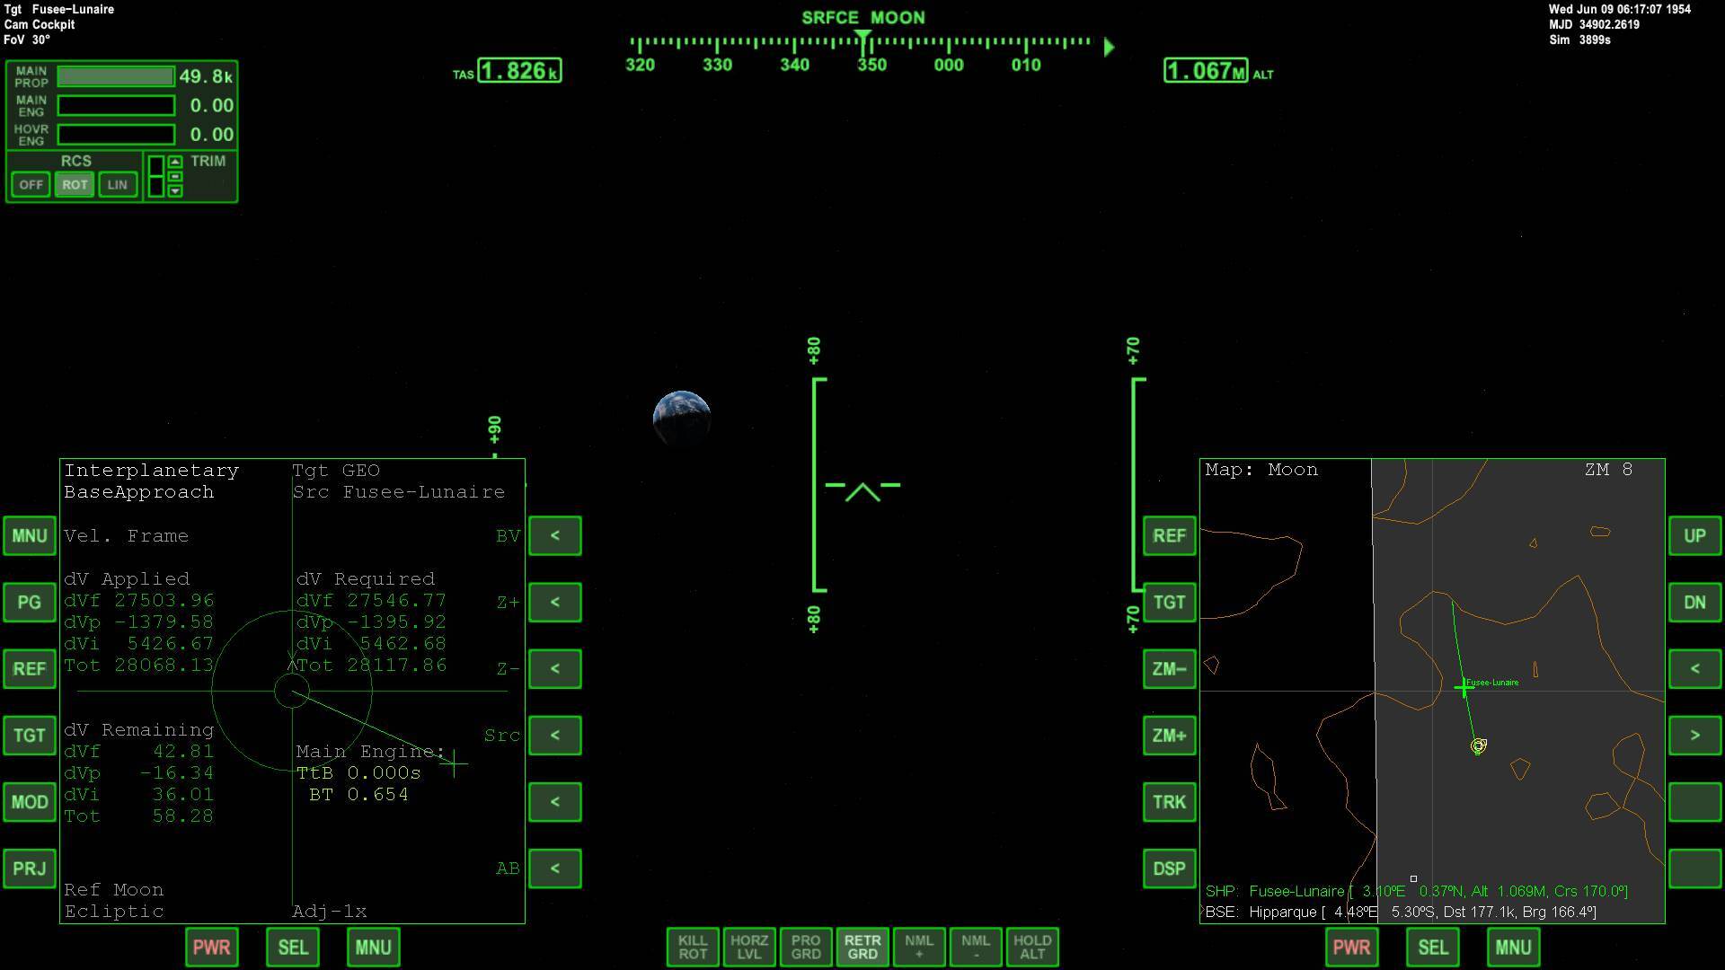Click the AB arrow button
The image size is (1725, 970).
[x=554, y=868]
